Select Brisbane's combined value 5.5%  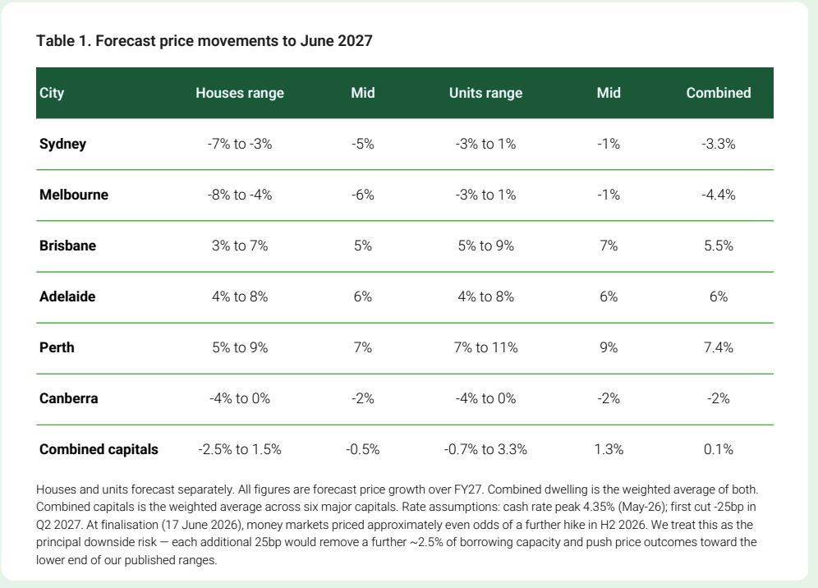(719, 246)
